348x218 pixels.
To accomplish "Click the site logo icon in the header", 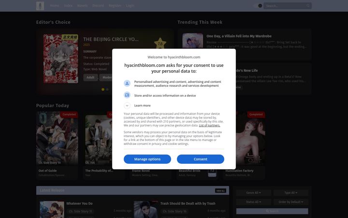I will click(40, 6).
